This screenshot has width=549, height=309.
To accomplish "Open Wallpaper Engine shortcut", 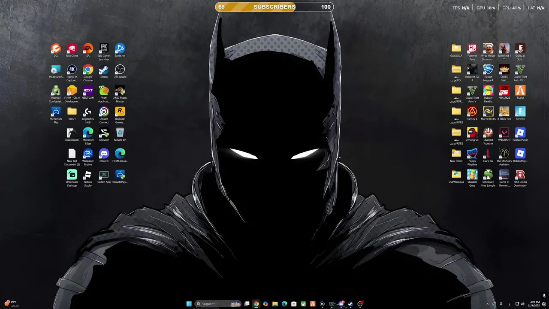I will [x=88, y=158].
